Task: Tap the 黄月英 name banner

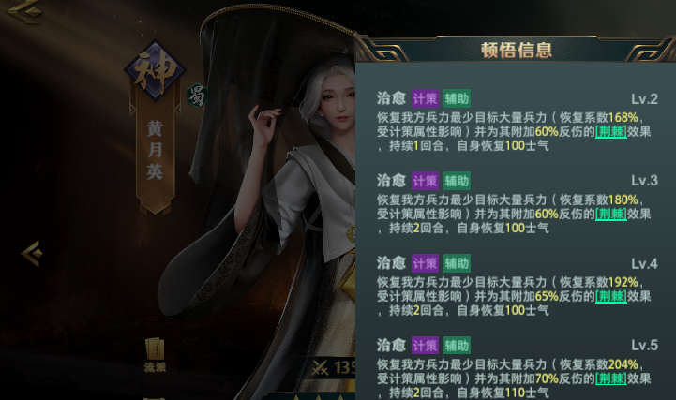Action: tap(155, 151)
